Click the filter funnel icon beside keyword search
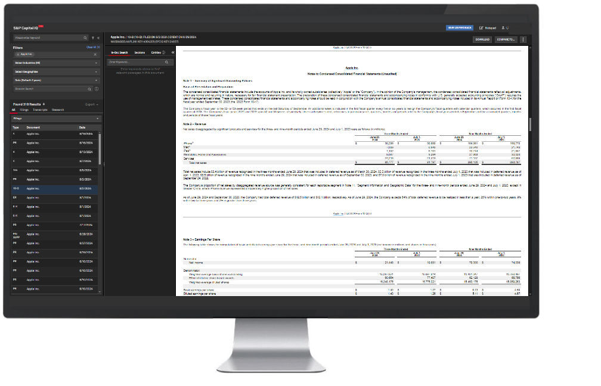 [93, 38]
